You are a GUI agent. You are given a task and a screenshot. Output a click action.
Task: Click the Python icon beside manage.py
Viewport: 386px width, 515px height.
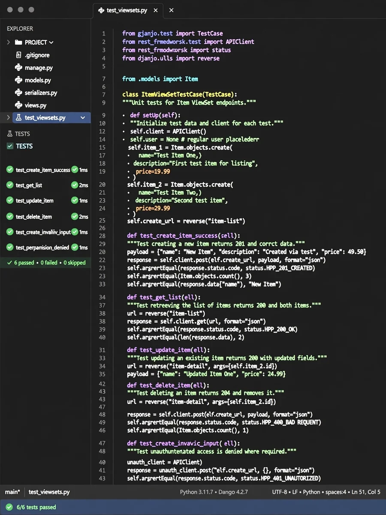pyautogui.click(x=18, y=67)
